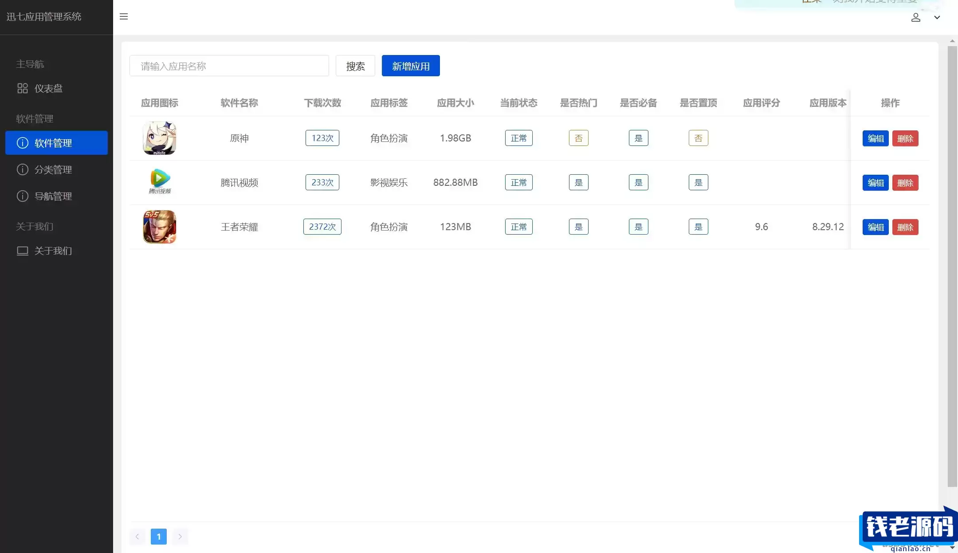Select 软件管理 menu item

point(56,143)
